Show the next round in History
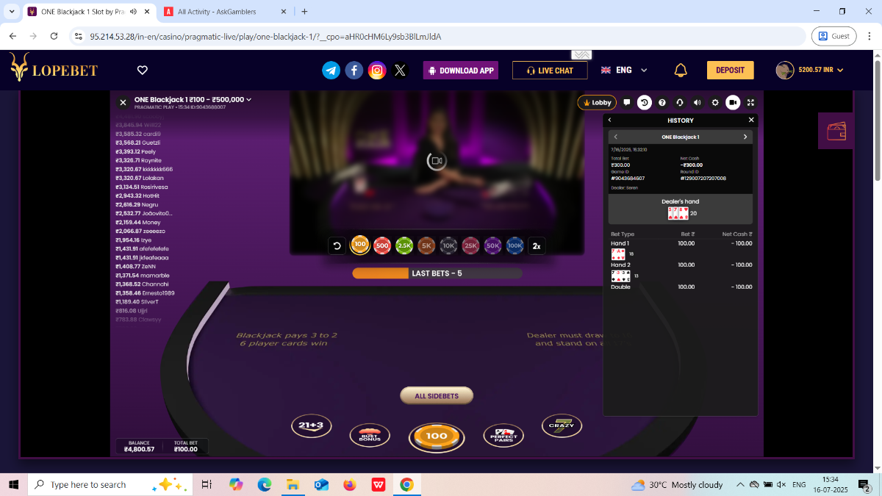882x496 pixels. [x=745, y=137]
